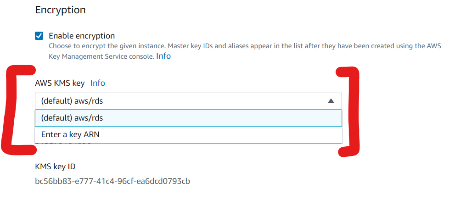Click the red right bracket annotation

(x=354, y=110)
